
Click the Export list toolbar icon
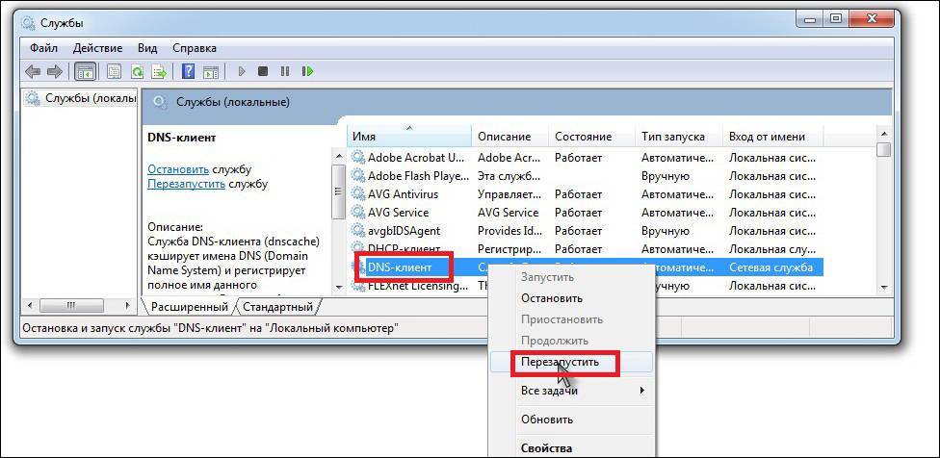[x=158, y=71]
